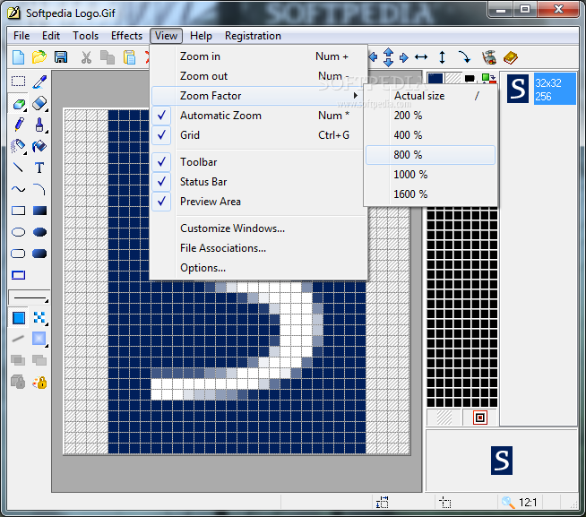
Task: Open the Registration menu
Action: (253, 36)
